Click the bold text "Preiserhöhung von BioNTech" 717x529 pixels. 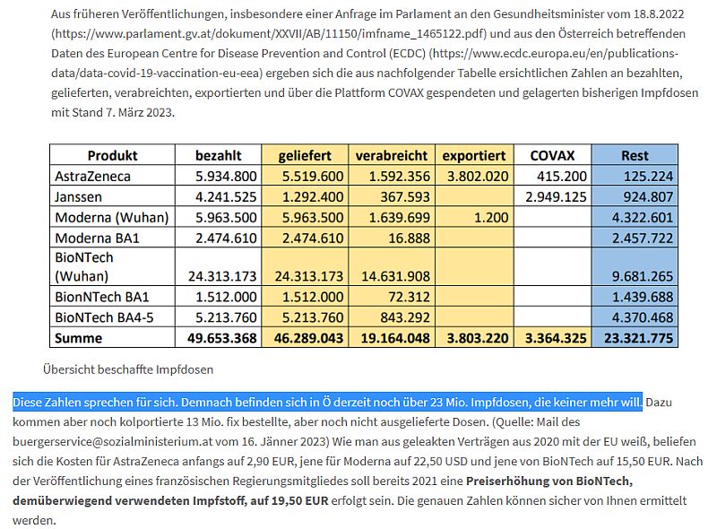[549, 481]
